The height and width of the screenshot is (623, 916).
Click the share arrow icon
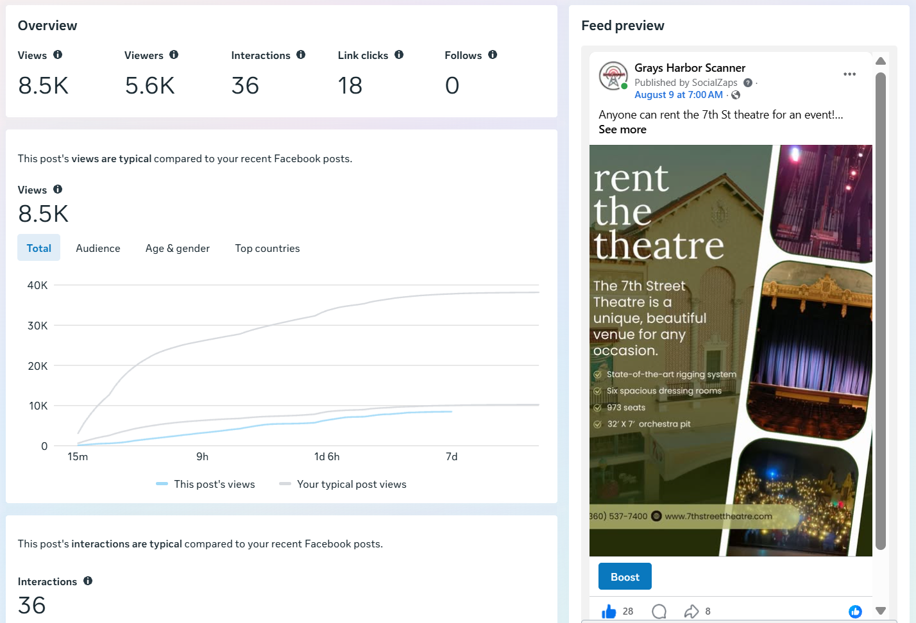691,611
